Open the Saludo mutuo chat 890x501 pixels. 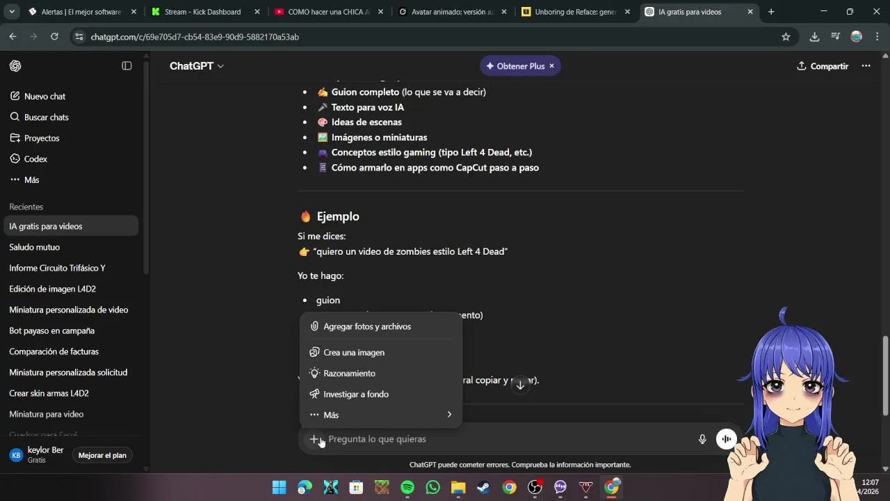coord(71,247)
